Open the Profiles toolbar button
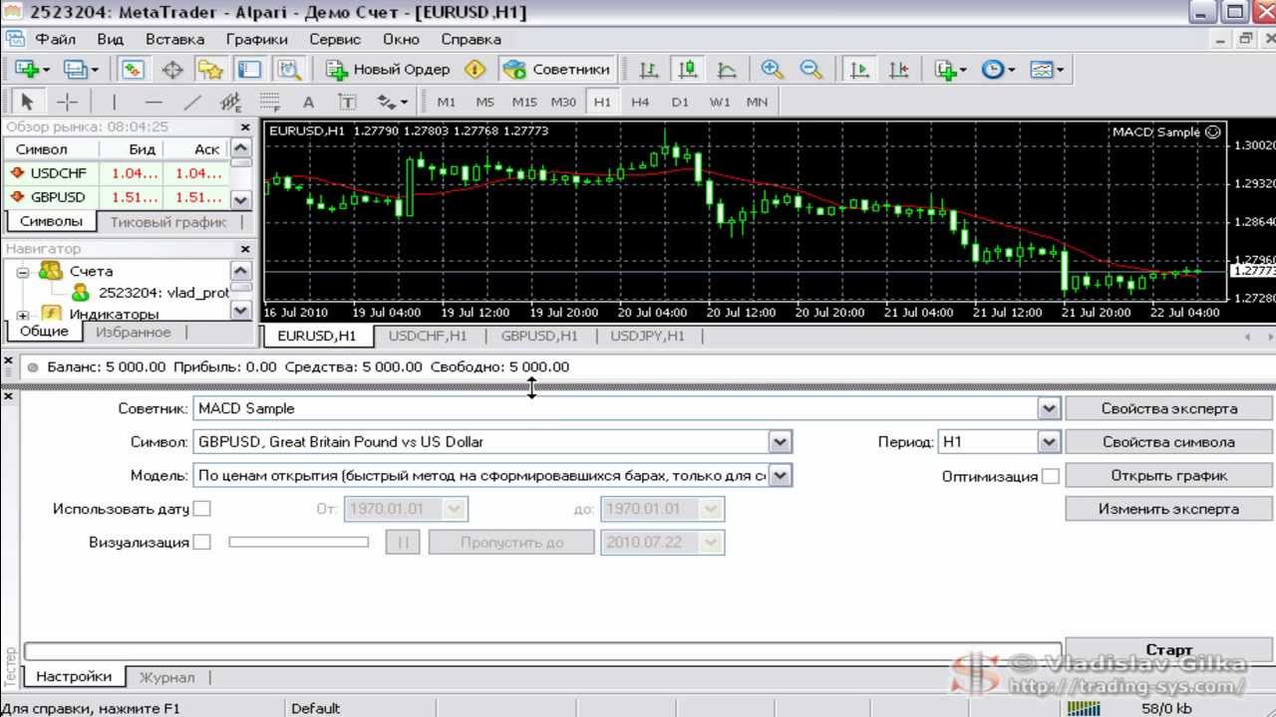The width and height of the screenshot is (1276, 717). (x=80, y=70)
